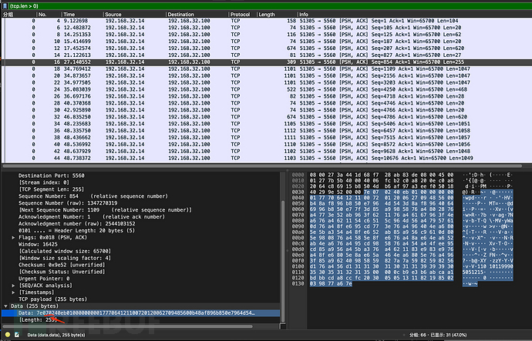Click the display filter bookmark icon
The width and height of the screenshot is (532, 341).
5,5
